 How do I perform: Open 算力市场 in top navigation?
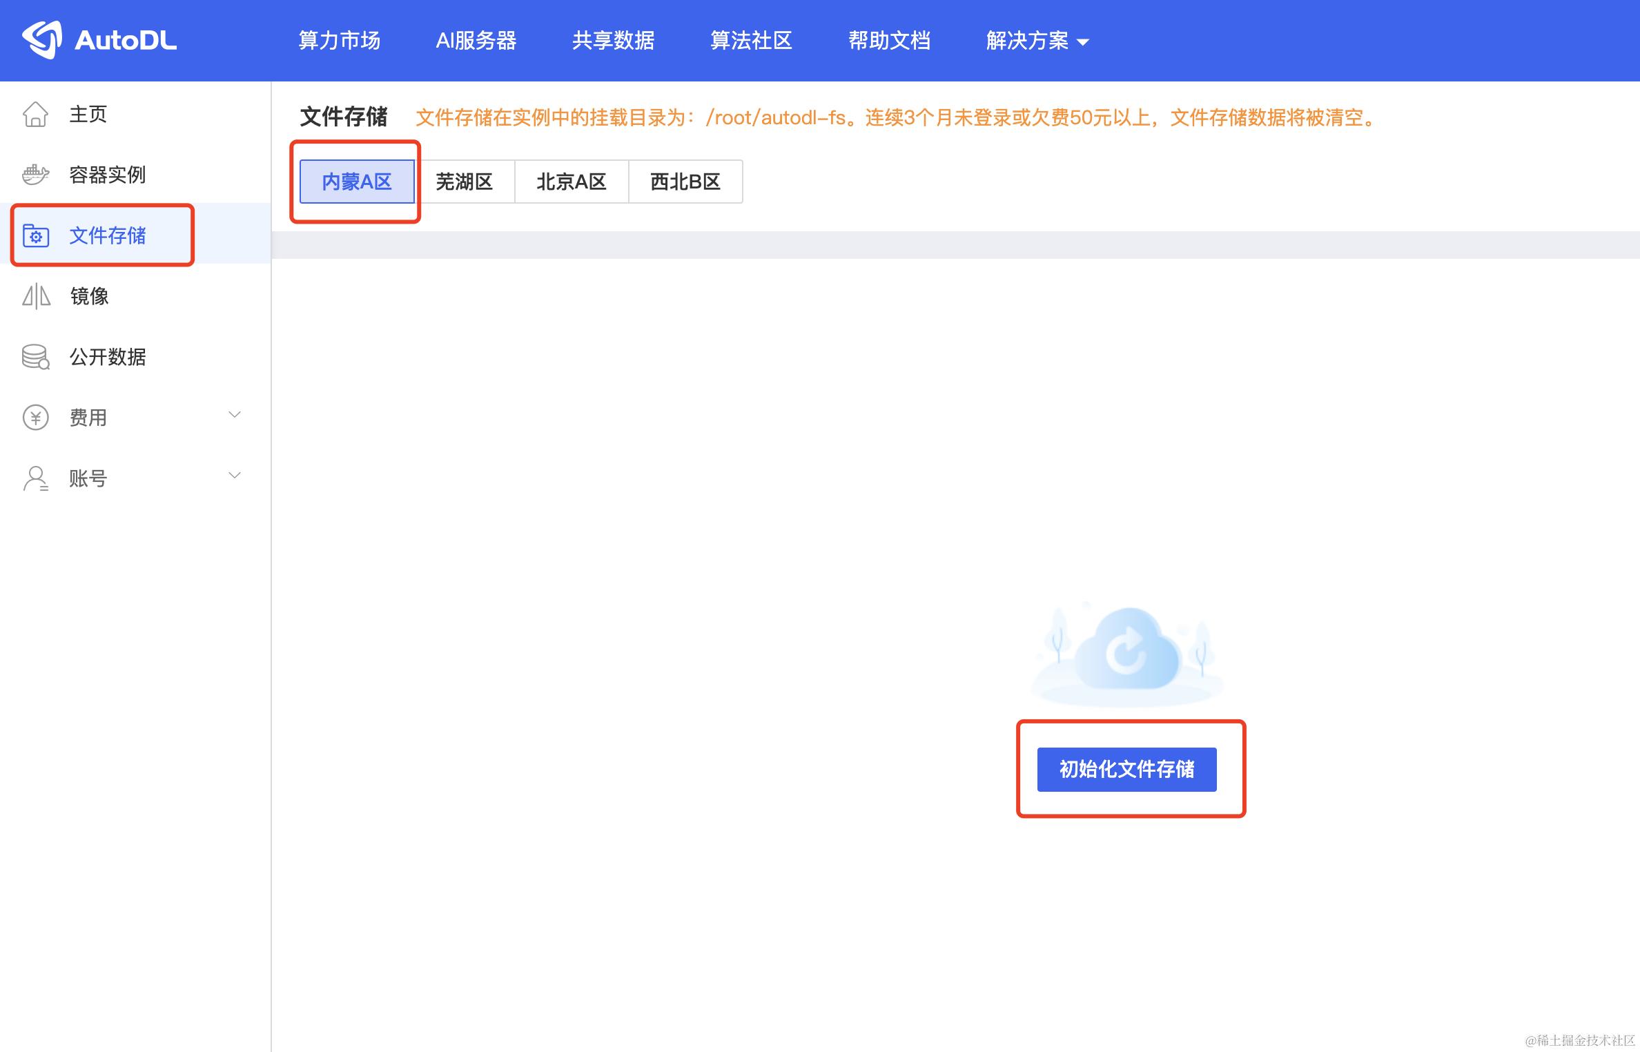tap(339, 41)
